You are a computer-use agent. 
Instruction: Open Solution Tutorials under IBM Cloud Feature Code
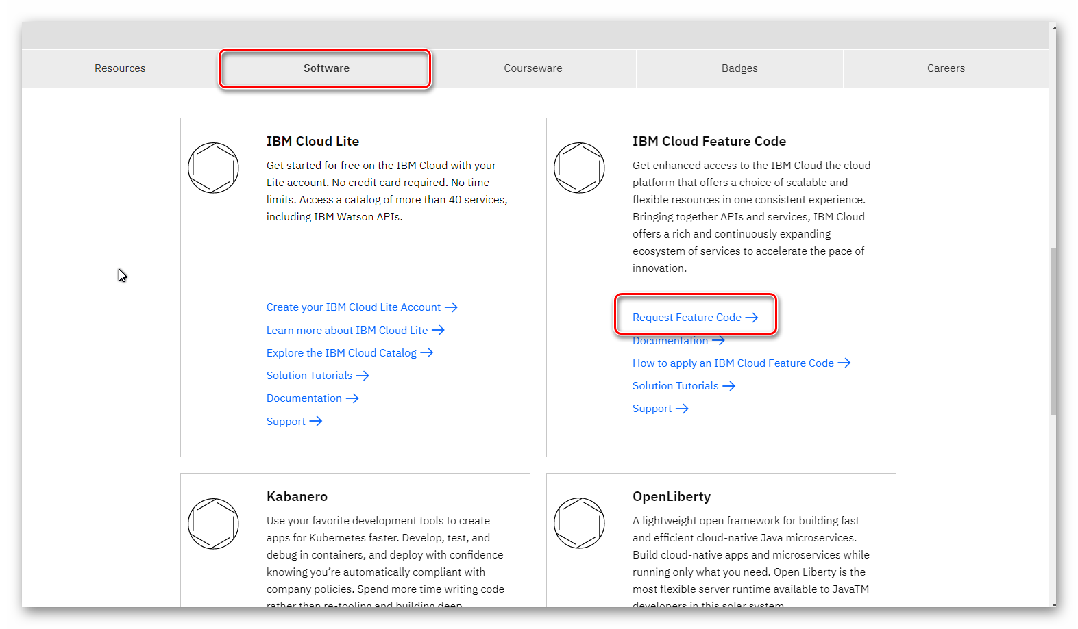point(675,386)
